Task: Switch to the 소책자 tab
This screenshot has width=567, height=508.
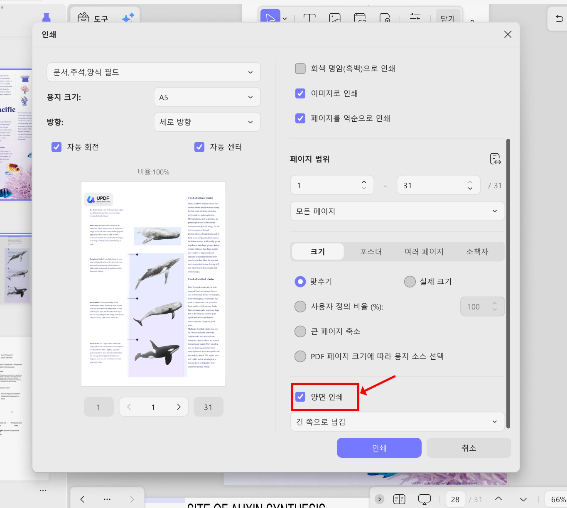Action: pyautogui.click(x=477, y=251)
